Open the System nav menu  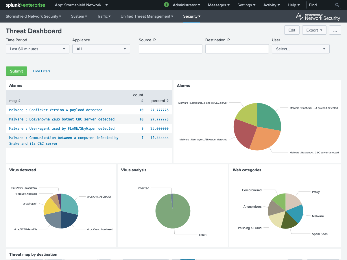79,16
